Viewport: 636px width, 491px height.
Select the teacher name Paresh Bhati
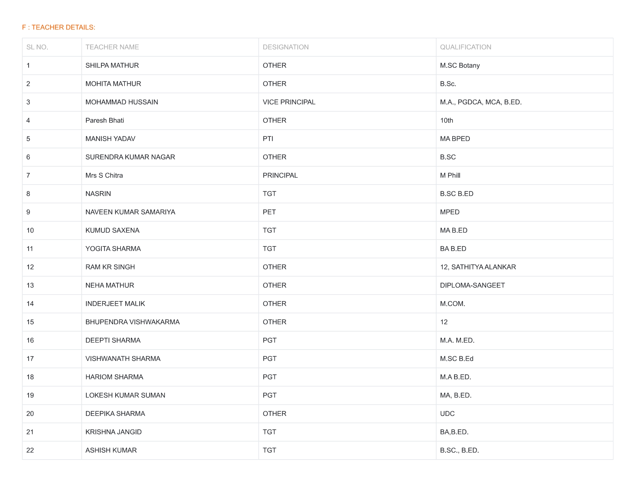tap(105, 121)
